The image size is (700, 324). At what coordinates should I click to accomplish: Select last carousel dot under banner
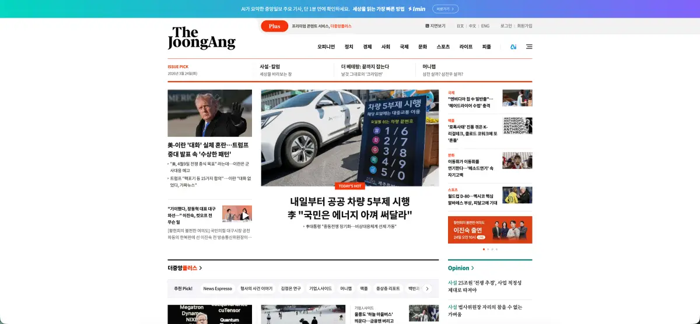pos(496,249)
